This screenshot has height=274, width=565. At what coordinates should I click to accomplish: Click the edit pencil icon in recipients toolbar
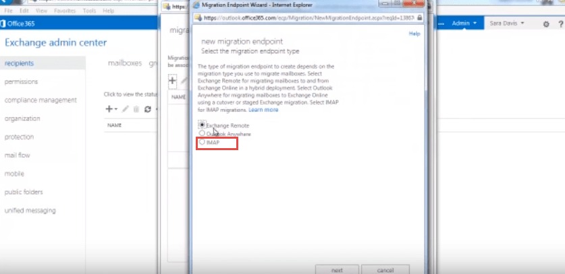coord(125,109)
